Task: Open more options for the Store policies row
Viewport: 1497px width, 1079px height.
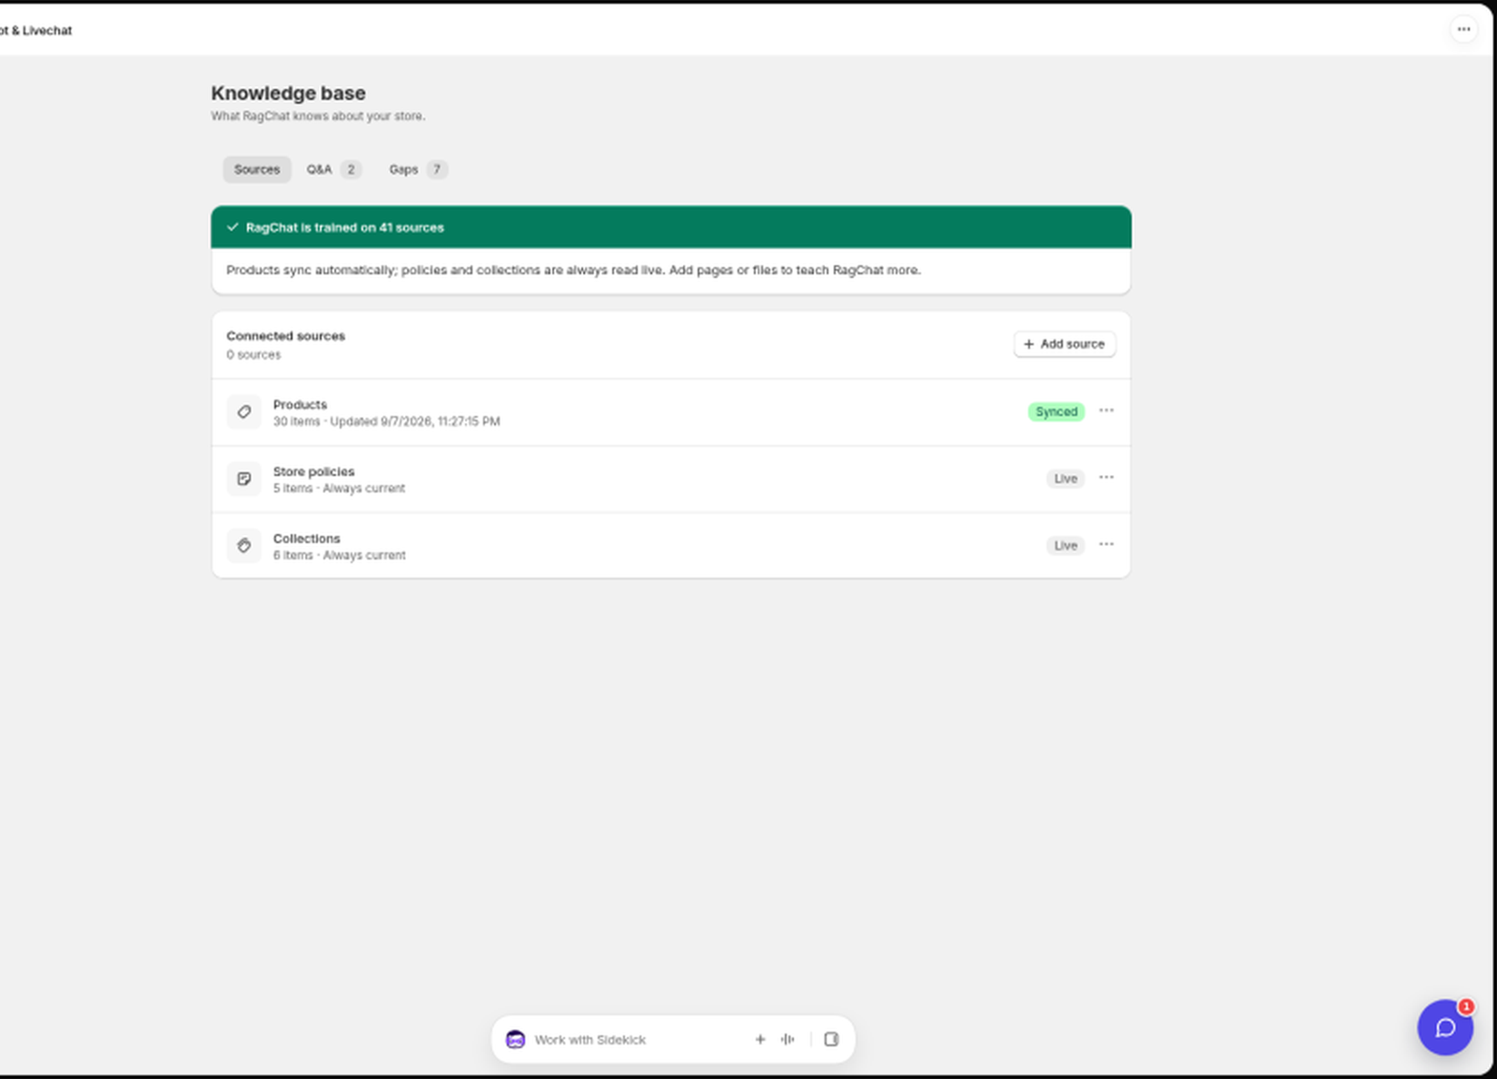Action: 1105,478
